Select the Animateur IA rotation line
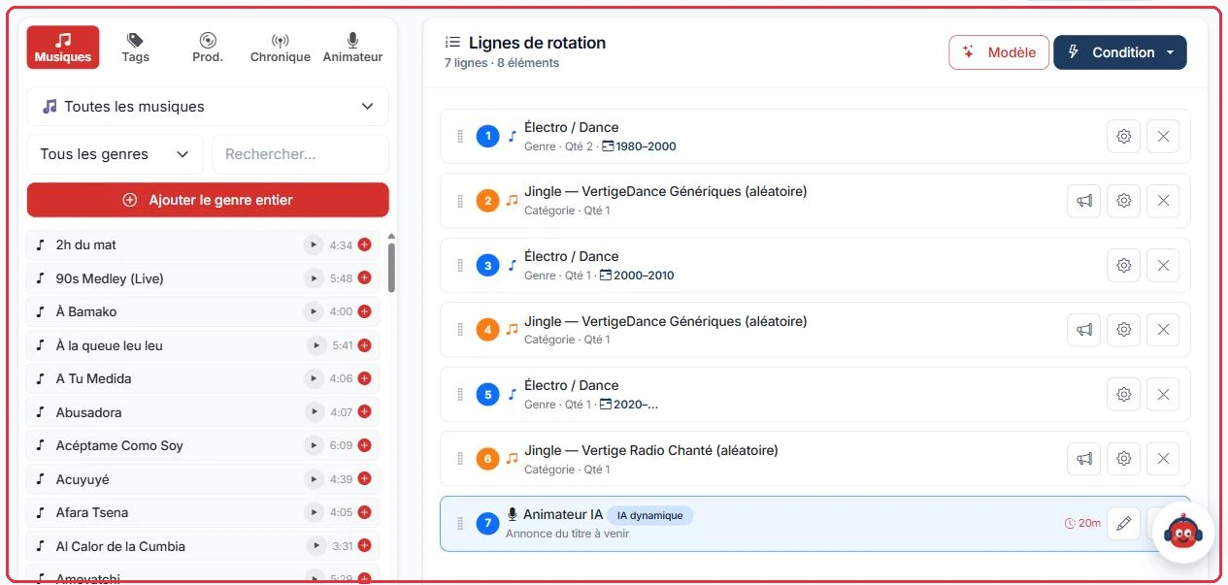The height and width of the screenshot is (585, 1228). (815, 524)
